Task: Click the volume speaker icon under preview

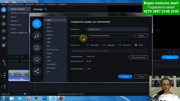Action: click(x=169, y=52)
